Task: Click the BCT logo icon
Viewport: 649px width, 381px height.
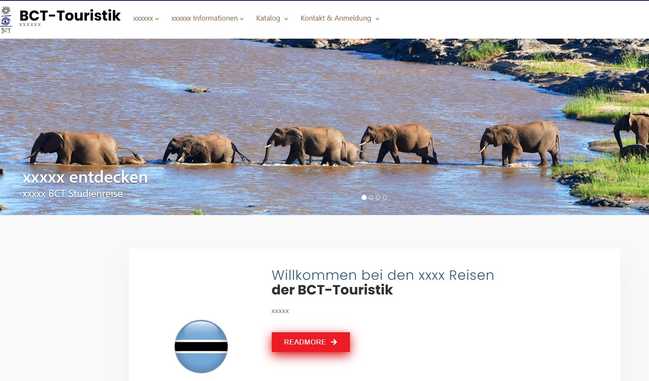Action: coord(6,20)
